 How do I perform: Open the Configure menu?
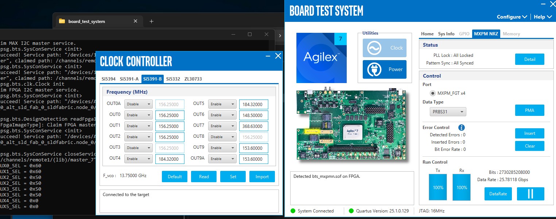[x=512, y=17]
